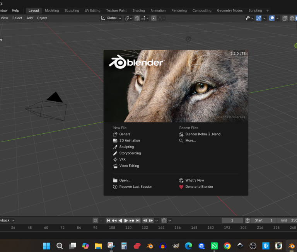Open the viewport Object menu
Screen dimensions: 297x252
(42, 18)
